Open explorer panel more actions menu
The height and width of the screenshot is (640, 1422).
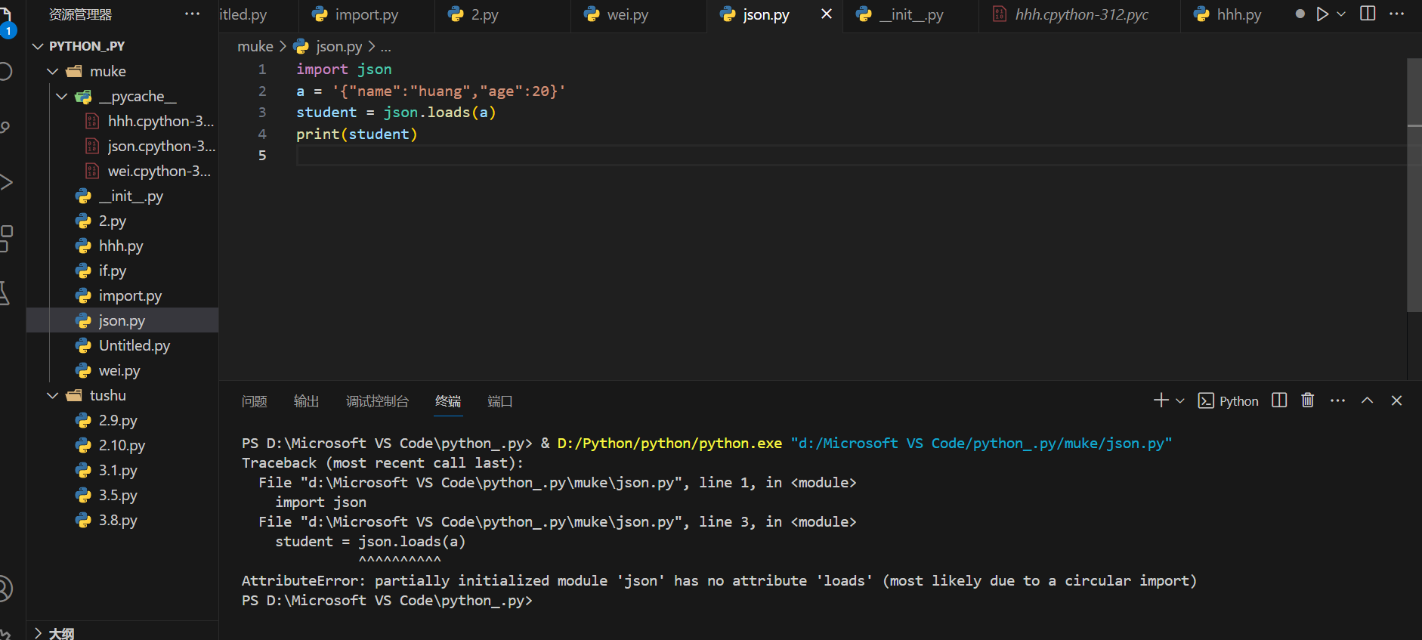(x=193, y=14)
